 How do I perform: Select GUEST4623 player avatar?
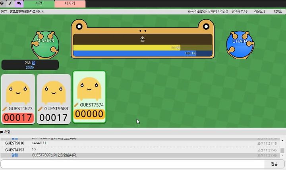(x=18, y=93)
